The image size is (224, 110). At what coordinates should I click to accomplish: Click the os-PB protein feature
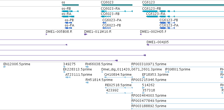(68, 23)
